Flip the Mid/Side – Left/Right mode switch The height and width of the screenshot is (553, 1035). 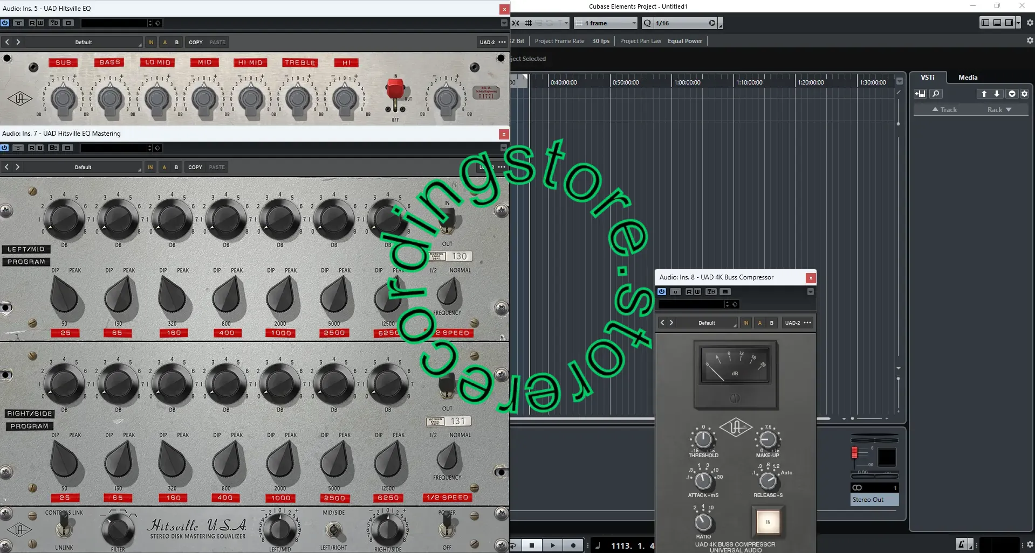[334, 530]
